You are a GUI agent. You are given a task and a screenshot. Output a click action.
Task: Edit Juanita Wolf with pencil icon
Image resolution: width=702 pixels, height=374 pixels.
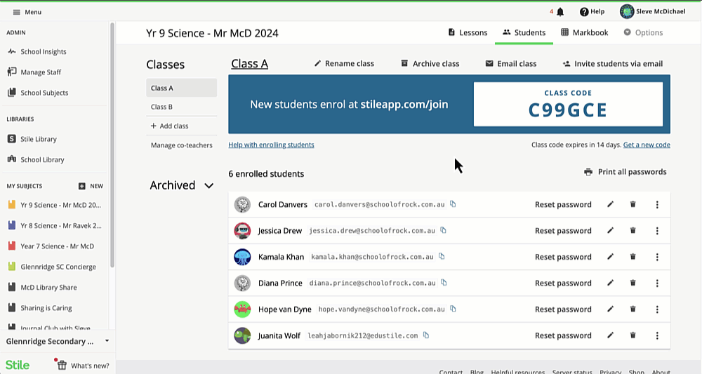pos(610,335)
